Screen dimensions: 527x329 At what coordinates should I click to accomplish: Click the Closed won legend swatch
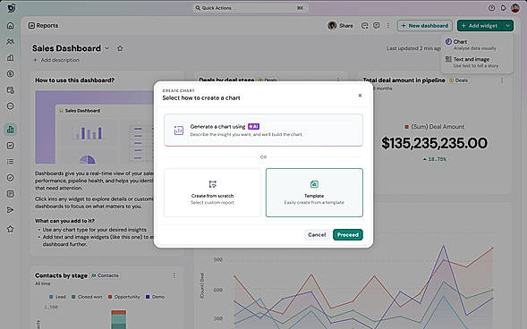point(73,297)
